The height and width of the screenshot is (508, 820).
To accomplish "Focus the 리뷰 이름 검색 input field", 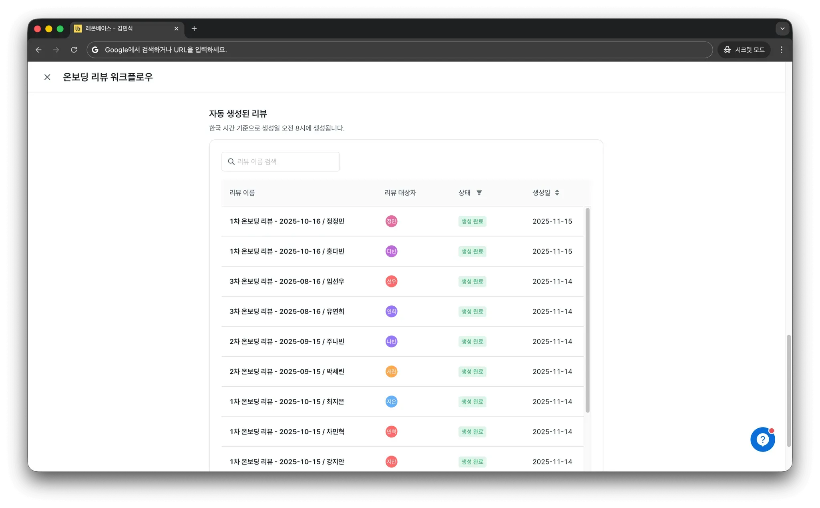I will tap(280, 162).
